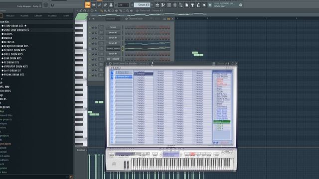Viewport: 319px width, 179px height.
Task: Click the browser search magnifier icon at bottom
Action: (71, 177)
